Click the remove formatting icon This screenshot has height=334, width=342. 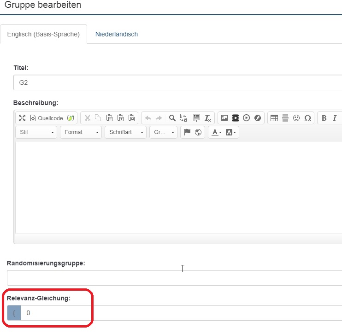[x=208, y=118]
